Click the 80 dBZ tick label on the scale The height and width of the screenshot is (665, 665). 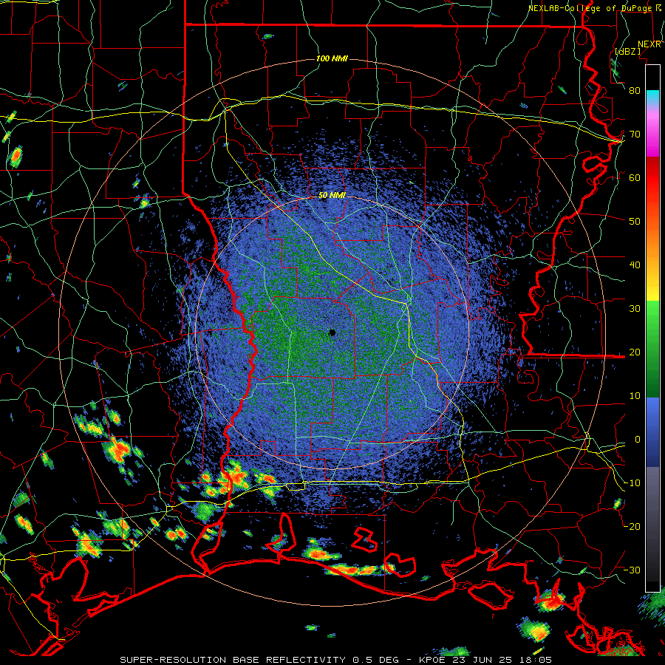[x=635, y=91]
